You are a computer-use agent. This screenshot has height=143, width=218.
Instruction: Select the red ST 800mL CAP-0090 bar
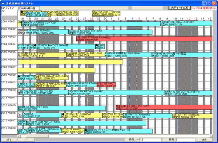tap(144, 39)
